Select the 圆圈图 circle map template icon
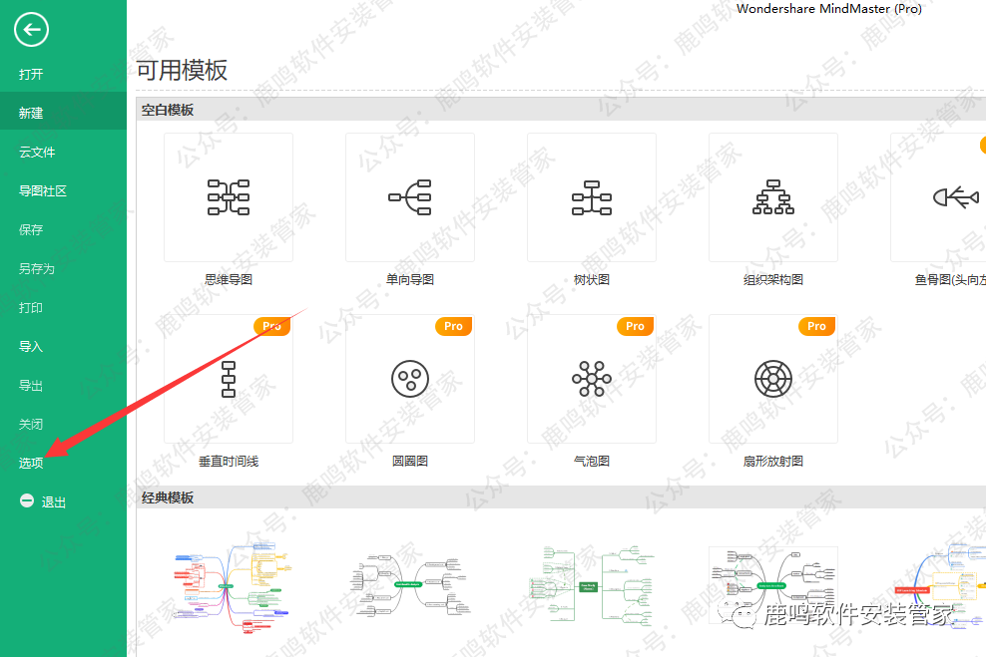This screenshot has width=986, height=657. 409,379
